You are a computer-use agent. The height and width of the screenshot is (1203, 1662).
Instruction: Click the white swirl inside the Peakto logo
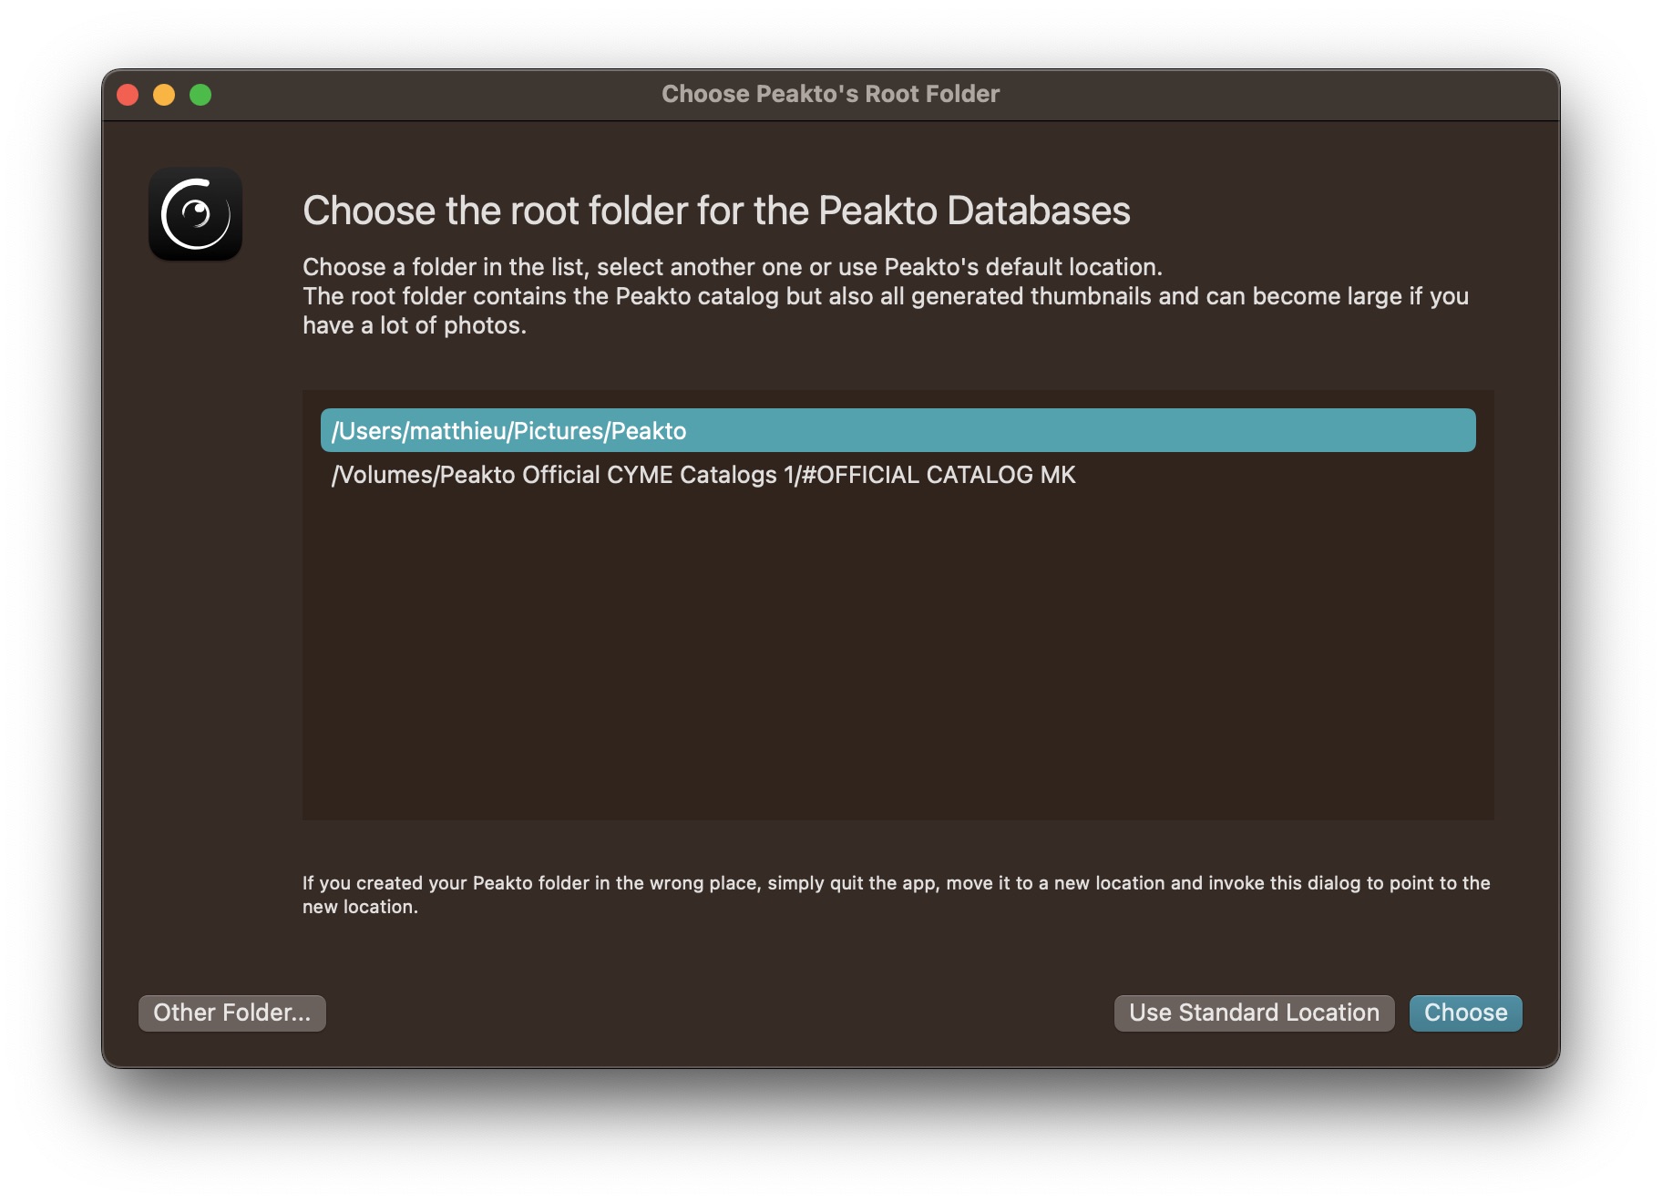pyautogui.click(x=195, y=214)
